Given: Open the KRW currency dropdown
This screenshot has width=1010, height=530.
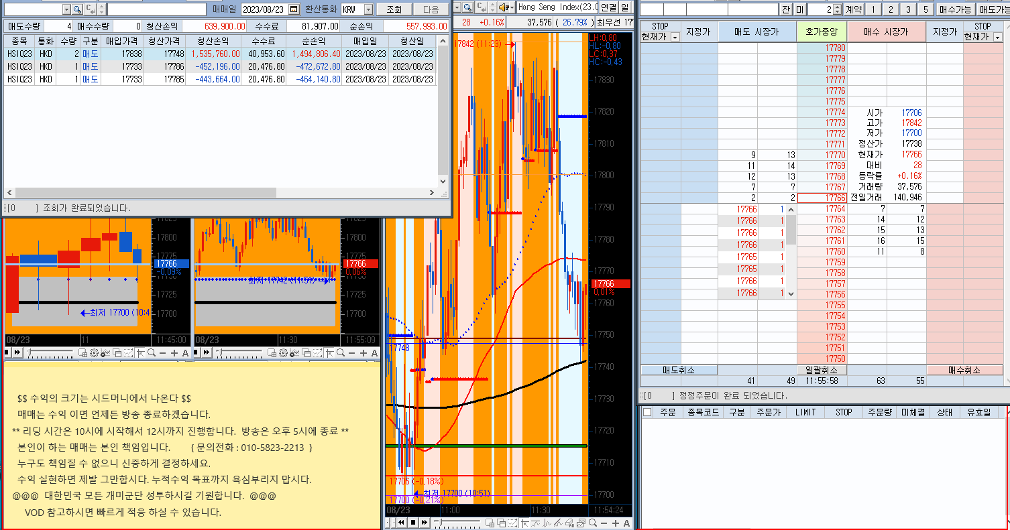Looking at the screenshot, I should point(368,9).
